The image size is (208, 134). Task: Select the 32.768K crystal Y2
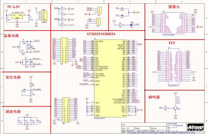[x=31, y=62]
